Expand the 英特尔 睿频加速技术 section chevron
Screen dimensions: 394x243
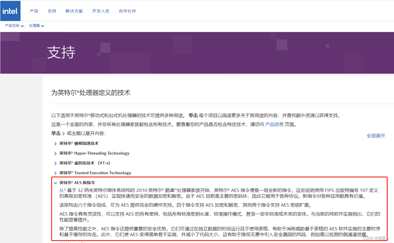(56, 144)
